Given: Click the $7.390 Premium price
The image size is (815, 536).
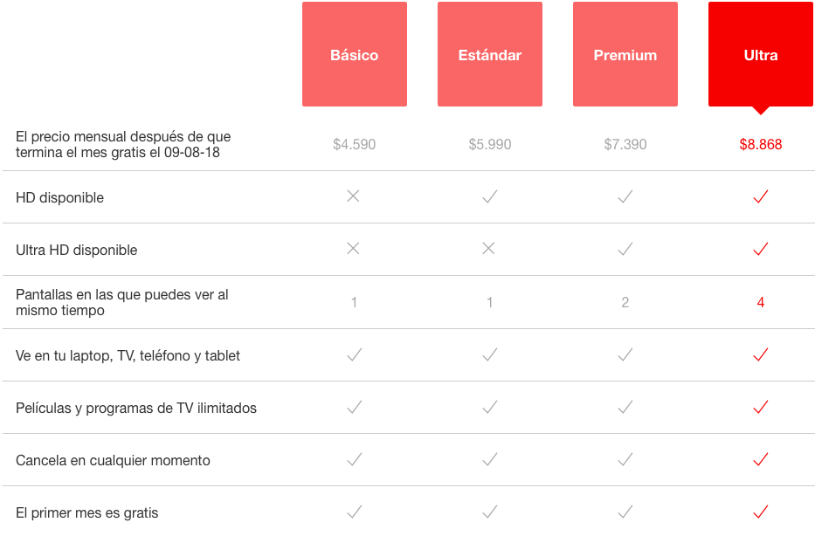Looking at the screenshot, I should coord(625,144).
